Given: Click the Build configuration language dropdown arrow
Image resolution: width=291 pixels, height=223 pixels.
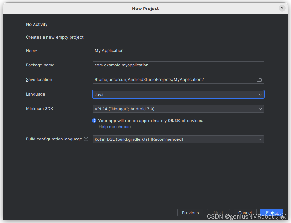Looking at the screenshot, I should point(260,139).
